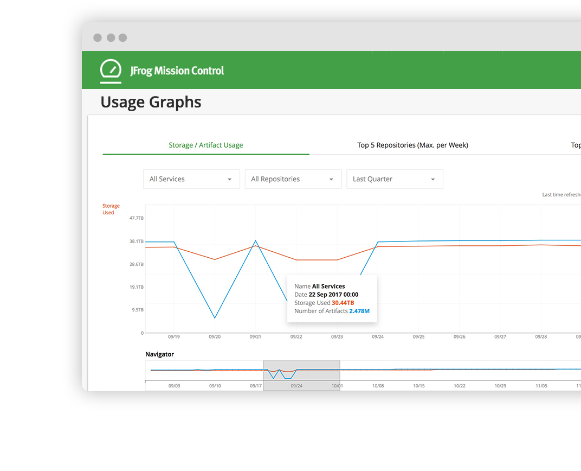Click the 11/05 date in the Navigator

pyautogui.click(x=541, y=386)
